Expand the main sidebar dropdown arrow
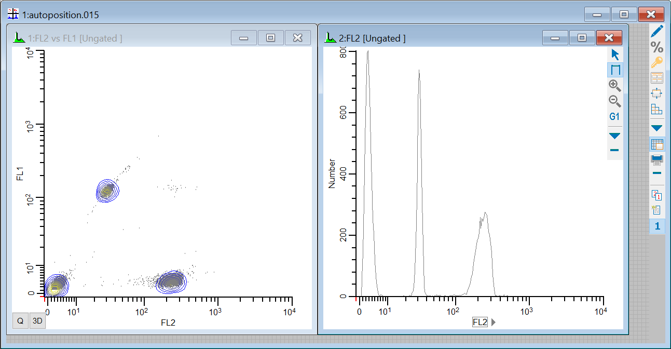The image size is (671, 349). tap(657, 128)
